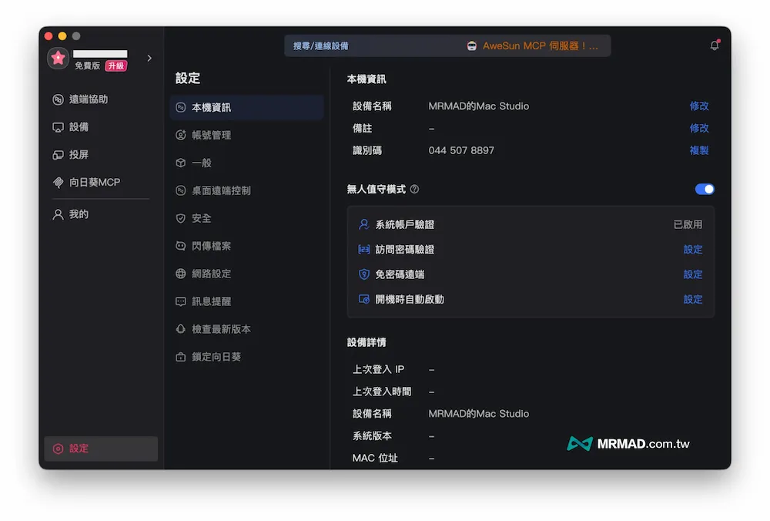
Task: Click 設定 for 訪問密碼驗證
Action: click(x=692, y=250)
